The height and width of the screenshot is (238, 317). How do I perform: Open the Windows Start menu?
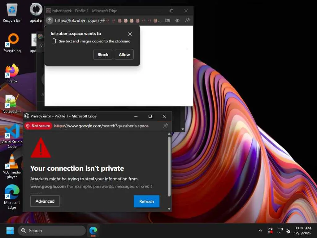(x=10, y=231)
